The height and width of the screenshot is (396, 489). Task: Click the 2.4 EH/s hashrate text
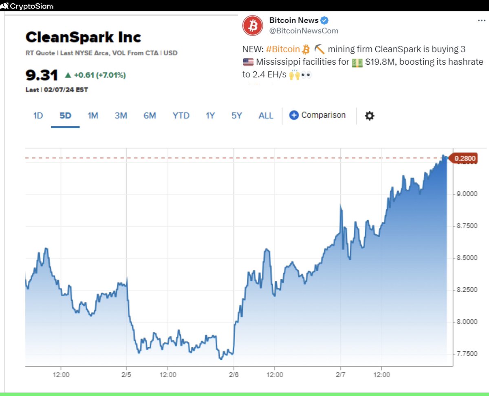(x=269, y=75)
